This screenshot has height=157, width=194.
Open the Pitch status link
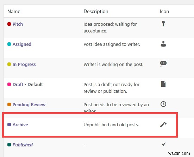click(18, 24)
